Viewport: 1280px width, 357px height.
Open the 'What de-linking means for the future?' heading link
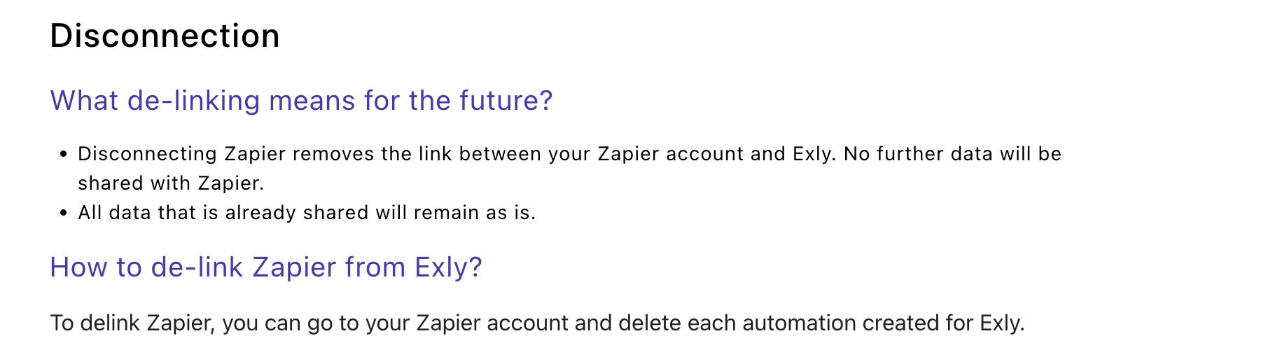(x=301, y=101)
